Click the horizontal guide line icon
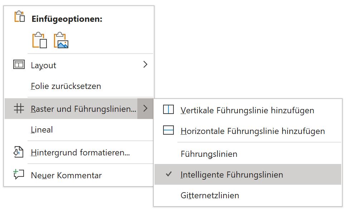Viewport: 348px width, 214px height. [x=168, y=130]
